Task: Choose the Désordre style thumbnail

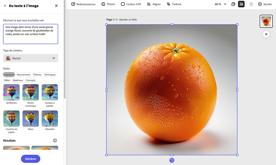Action: click(50, 119)
